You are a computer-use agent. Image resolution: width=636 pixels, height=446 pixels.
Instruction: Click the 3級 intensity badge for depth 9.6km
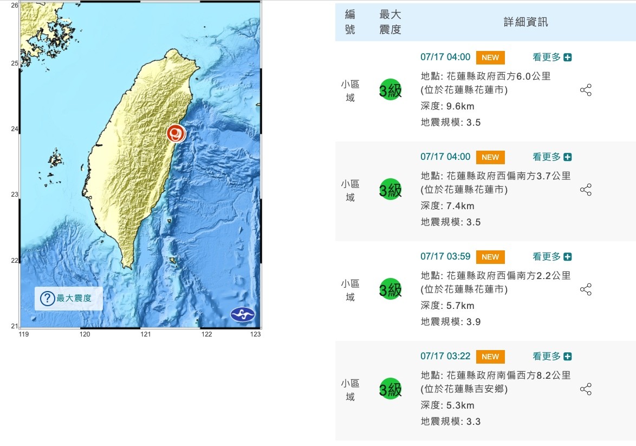[390, 89]
